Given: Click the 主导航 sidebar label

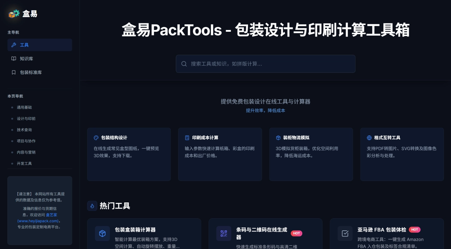Looking at the screenshot, I should (13, 32).
